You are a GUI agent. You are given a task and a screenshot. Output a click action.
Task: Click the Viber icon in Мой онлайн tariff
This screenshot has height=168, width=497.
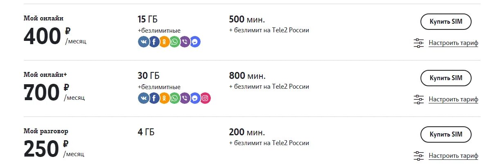tap(185, 42)
